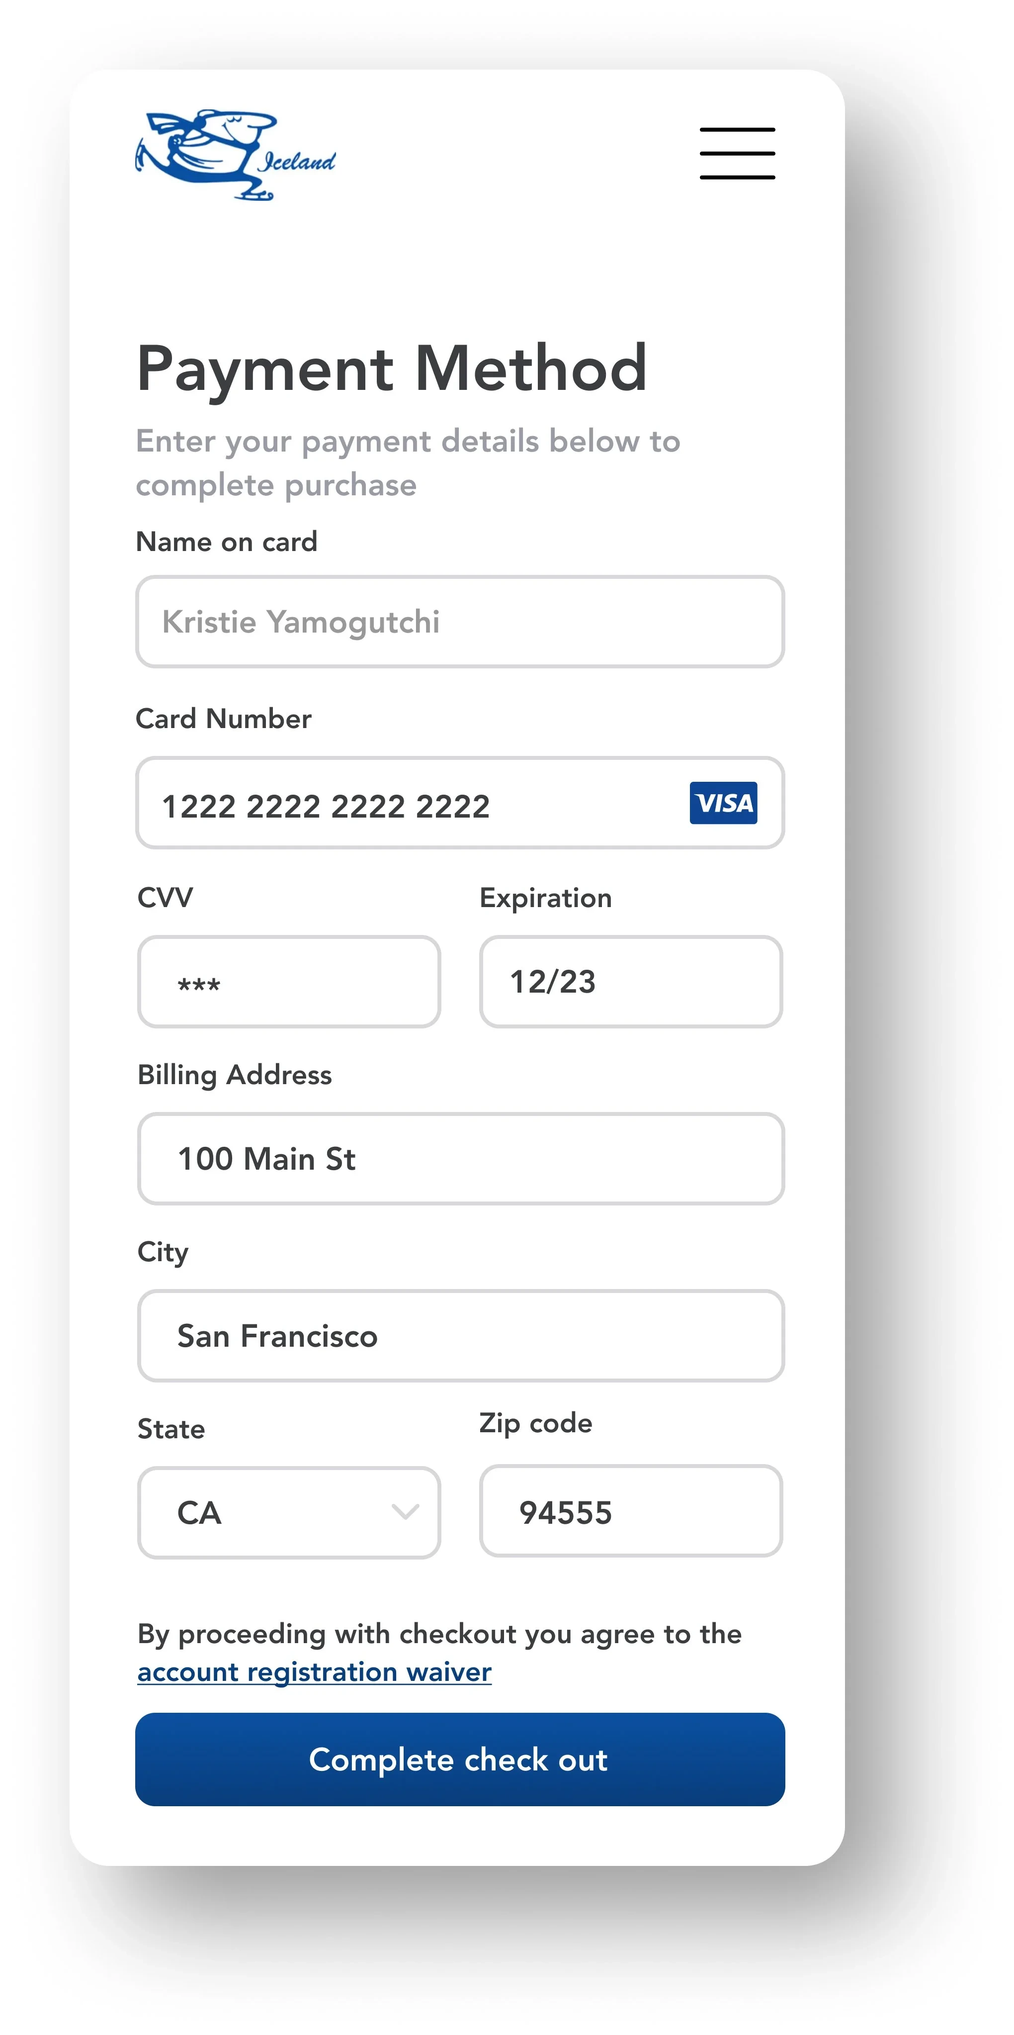
Task: Focus the Billing Address field
Action: pos(460,1159)
